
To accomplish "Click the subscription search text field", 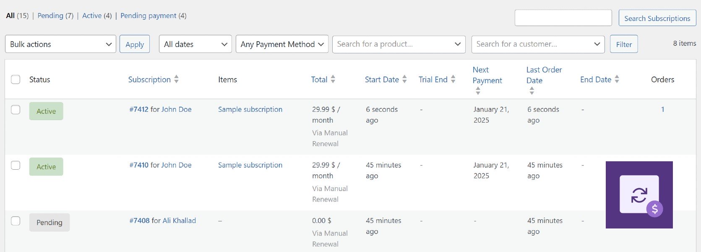I will click(x=563, y=18).
